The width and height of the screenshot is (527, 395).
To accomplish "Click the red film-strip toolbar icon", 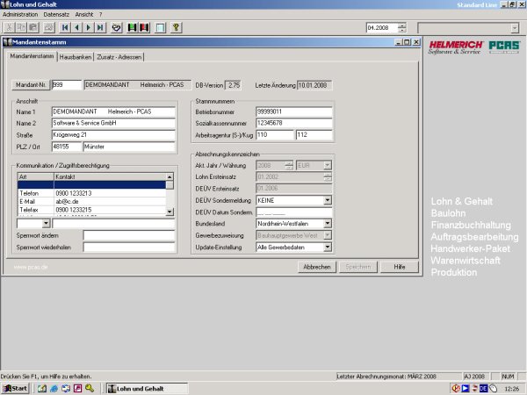I will pos(144,27).
